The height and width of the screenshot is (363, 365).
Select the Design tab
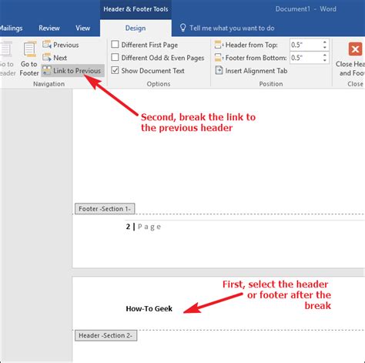(136, 28)
